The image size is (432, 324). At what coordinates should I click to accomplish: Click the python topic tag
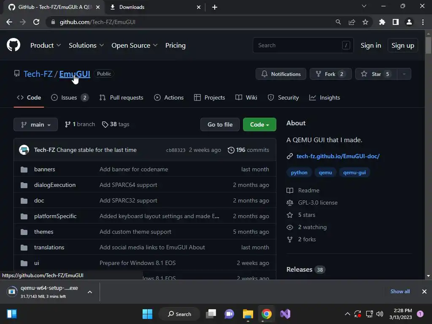[299, 173]
